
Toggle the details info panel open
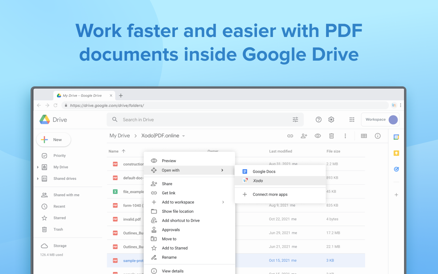tap(377, 136)
